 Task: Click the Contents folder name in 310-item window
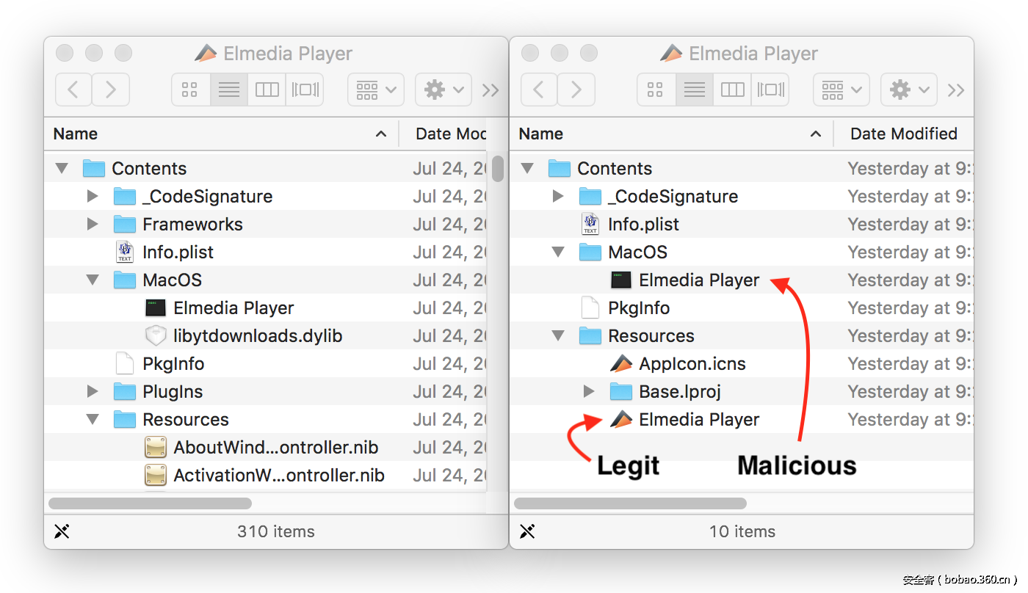pos(149,169)
